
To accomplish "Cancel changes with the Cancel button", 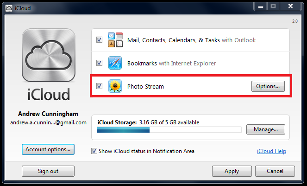I will [x=275, y=171].
